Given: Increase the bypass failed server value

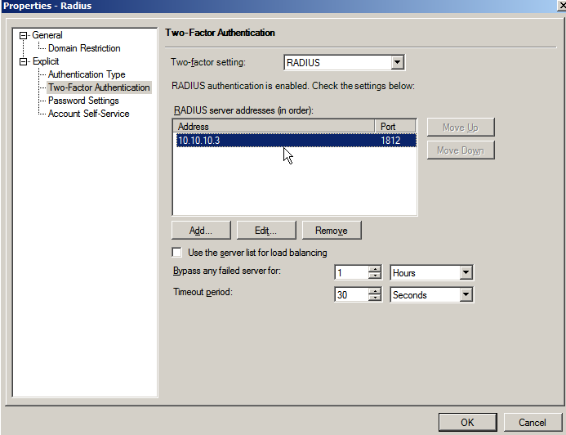Looking at the screenshot, I should tap(375, 270).
